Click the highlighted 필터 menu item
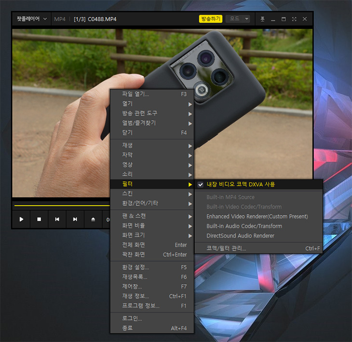Image resolution: width=352 pixels, height=342 pixels. 152,184
